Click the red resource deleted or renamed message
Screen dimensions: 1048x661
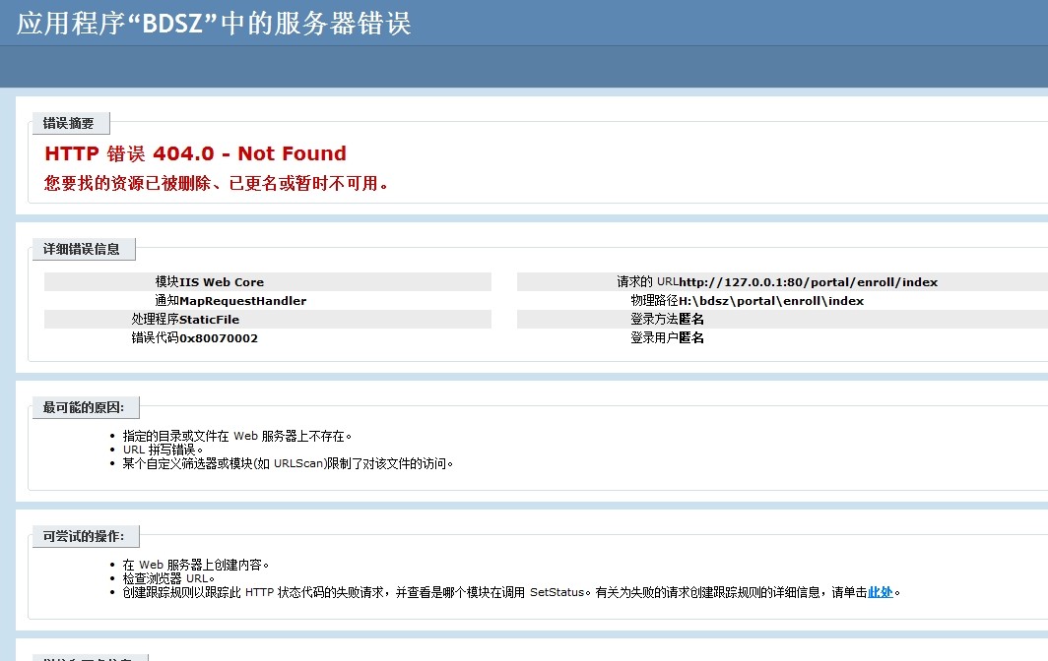pos(217,183)
